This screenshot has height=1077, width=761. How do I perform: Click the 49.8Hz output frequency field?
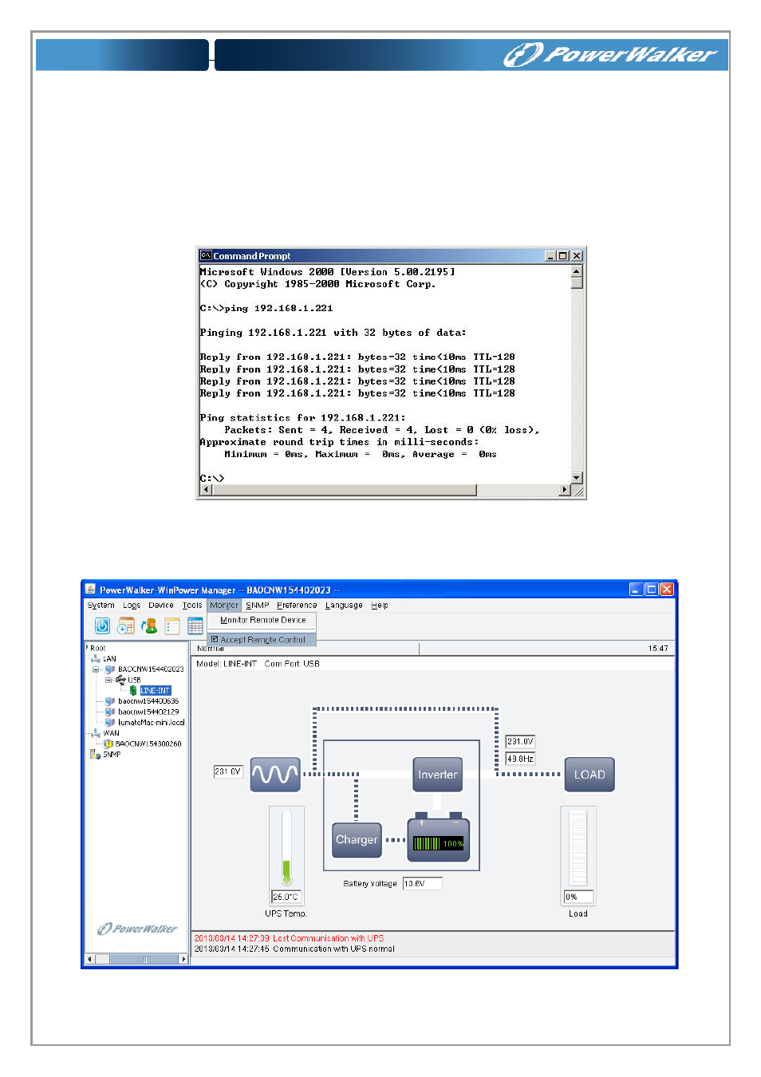pyautogui.click(x=520, y=759)
